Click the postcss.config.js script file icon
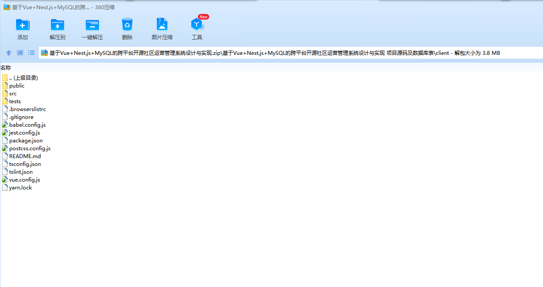 [x=5, y=149]
